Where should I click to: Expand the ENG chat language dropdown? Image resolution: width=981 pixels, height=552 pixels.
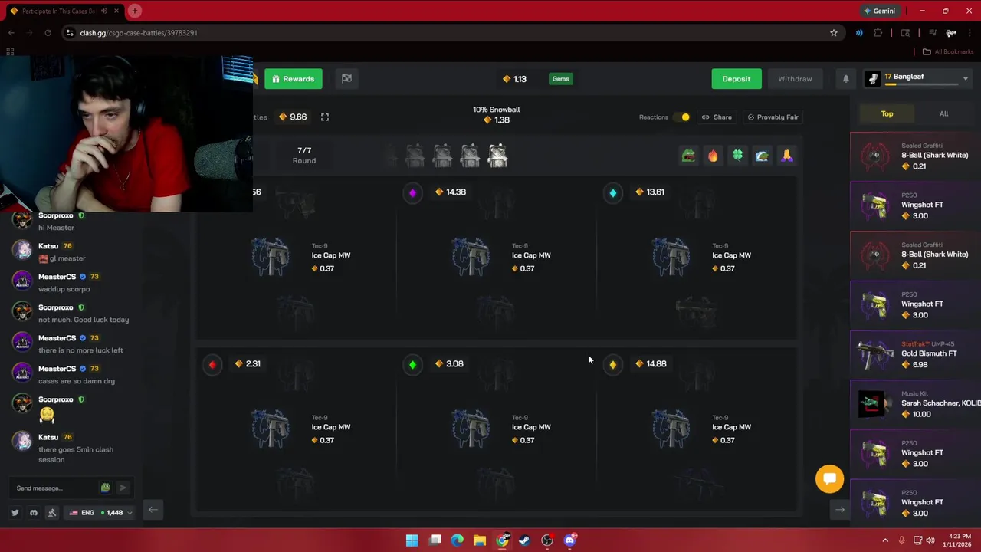pyautogui.click(x=100, y=513)
